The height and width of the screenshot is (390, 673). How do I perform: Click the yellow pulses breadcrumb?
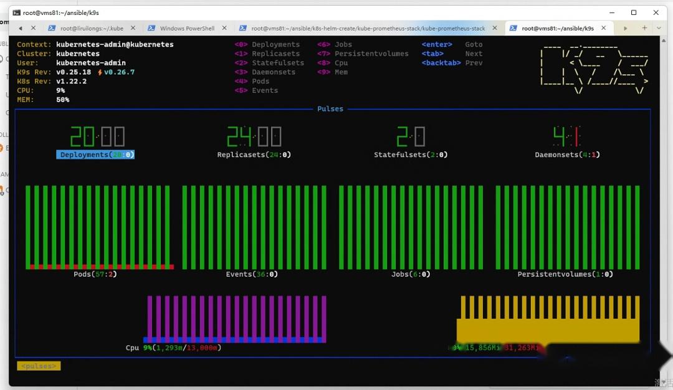[x=39, y=366]
